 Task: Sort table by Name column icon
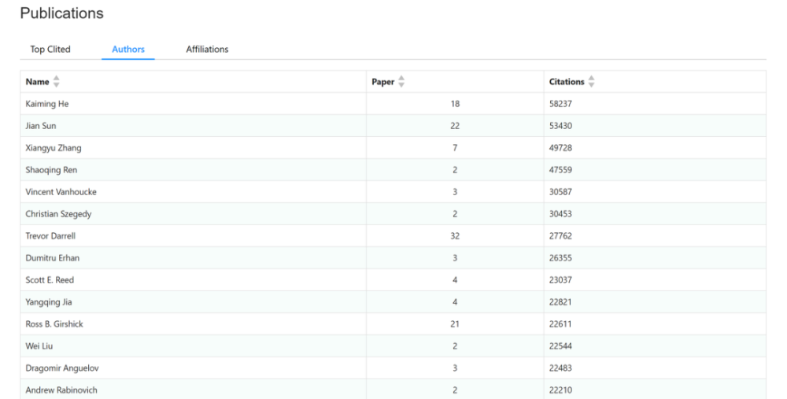[x=57, y=82]
